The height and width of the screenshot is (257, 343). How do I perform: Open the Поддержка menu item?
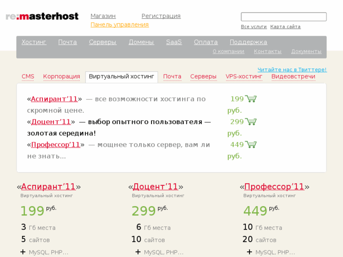[x=249, y=42]
